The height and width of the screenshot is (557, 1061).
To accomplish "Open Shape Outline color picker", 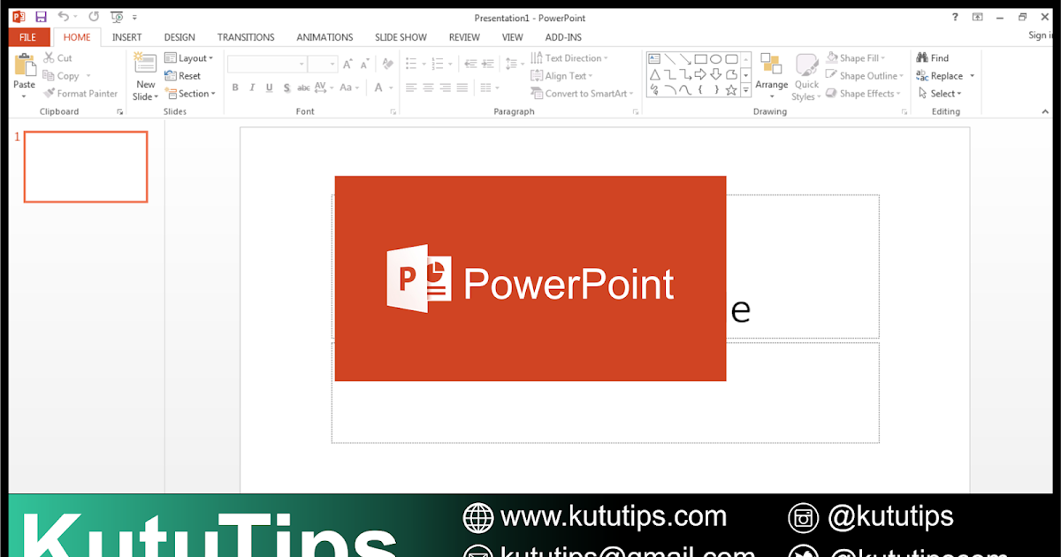I will pyautogui.click(x=865, y=76).
